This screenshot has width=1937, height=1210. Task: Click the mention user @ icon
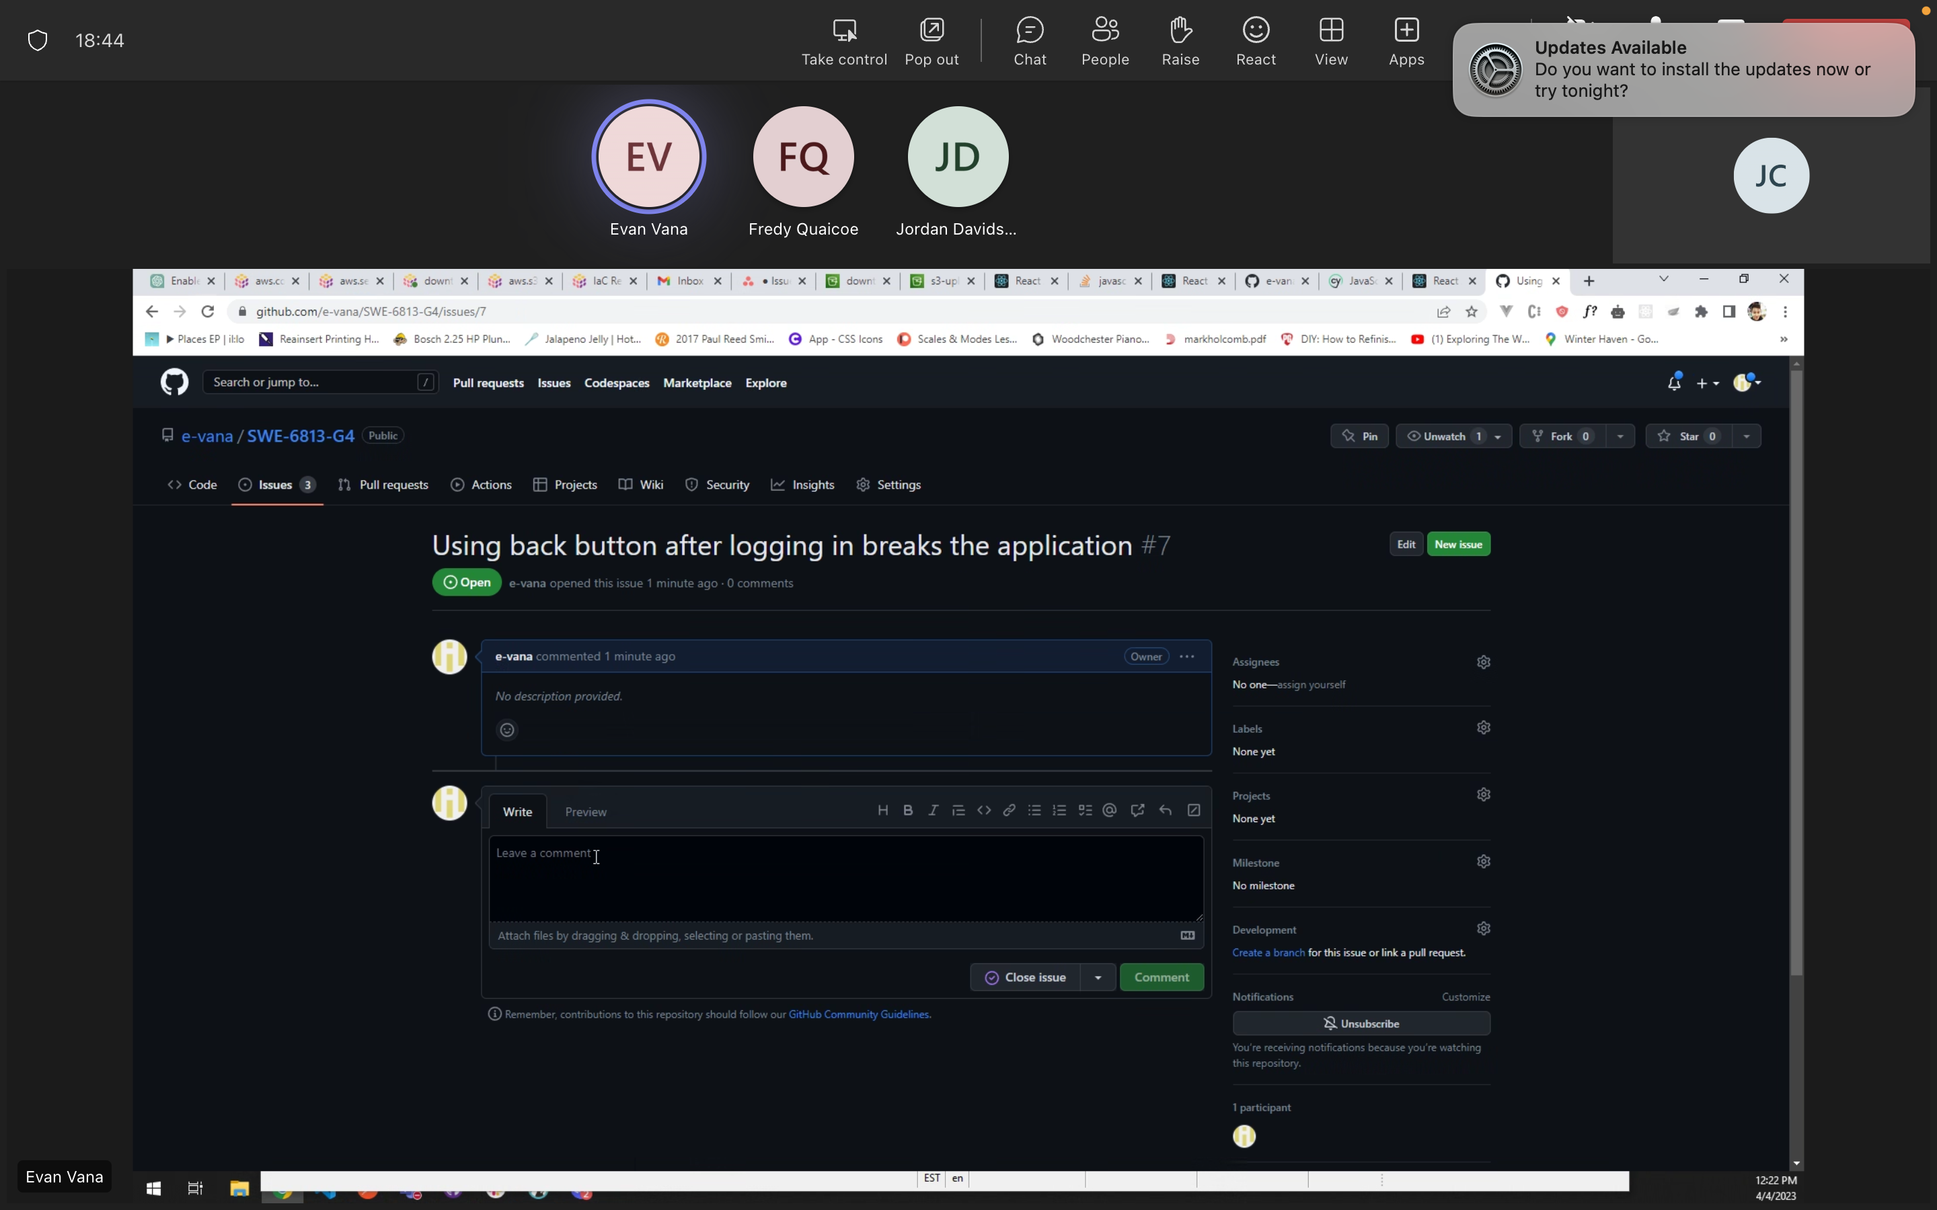click(1109, 811)
